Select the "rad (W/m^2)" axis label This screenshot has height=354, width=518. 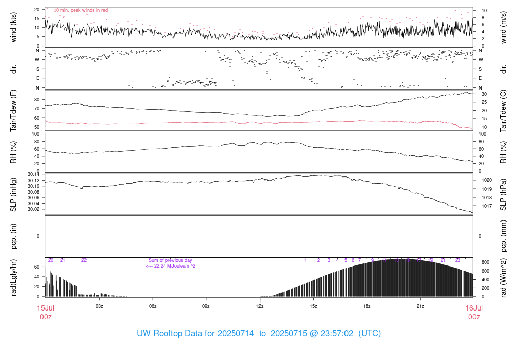[503, 278]
